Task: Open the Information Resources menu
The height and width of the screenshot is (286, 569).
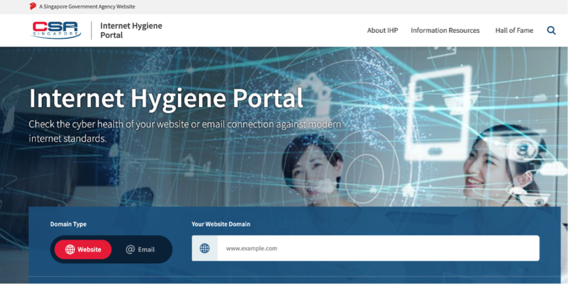Action: [x=445, y=31]
